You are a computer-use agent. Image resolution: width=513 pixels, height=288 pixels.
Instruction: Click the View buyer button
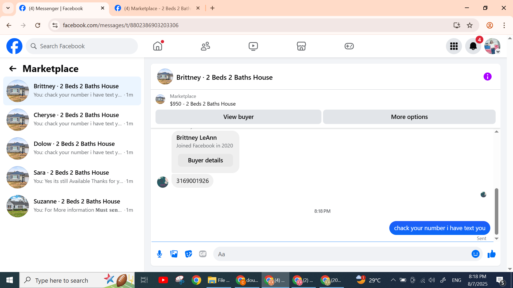[x=238, y=117]
